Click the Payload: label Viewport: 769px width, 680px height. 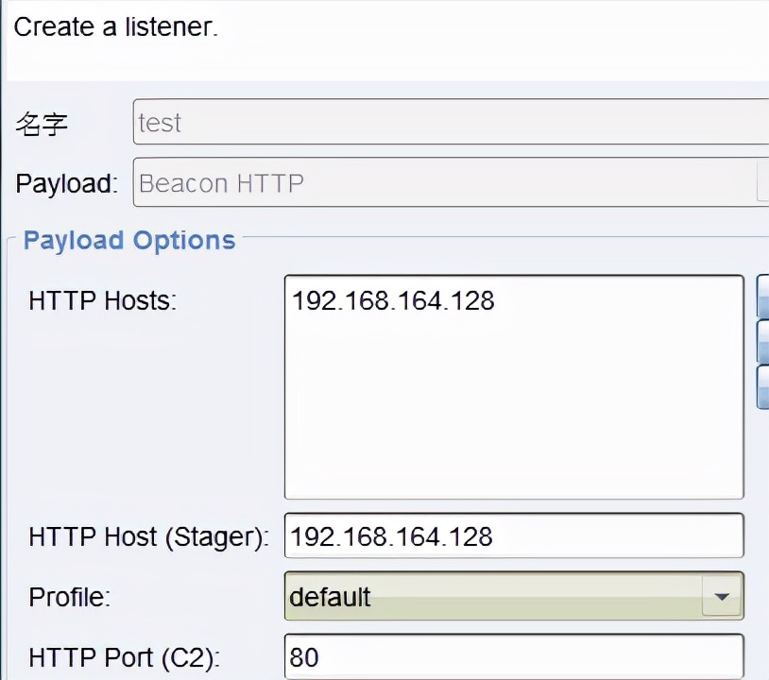coord(66,183)
